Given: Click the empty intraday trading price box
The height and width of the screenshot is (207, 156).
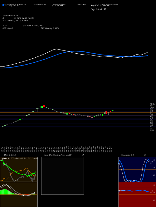Looking at the screenshot, I should [x=62, y=176].
